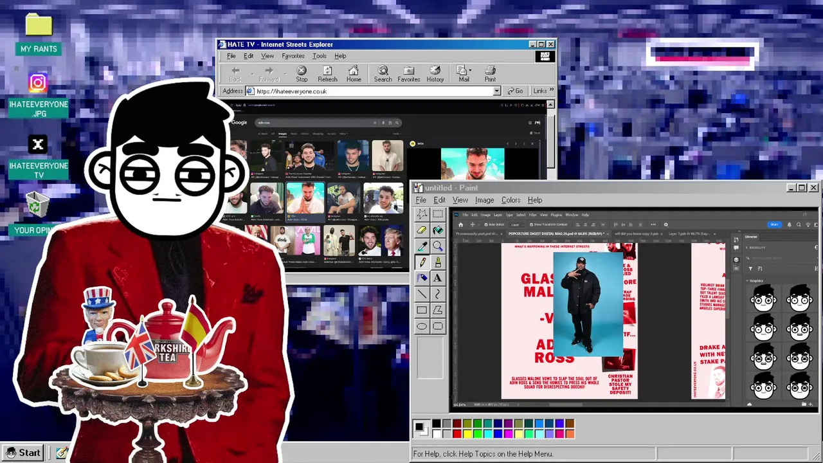Select the Free-Form Select tool in Paint
The image size is (823, 463).
(x=422, y=214)
